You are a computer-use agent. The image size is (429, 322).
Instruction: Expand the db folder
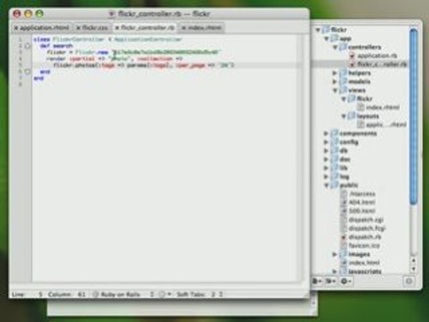[x=326, y=151]
